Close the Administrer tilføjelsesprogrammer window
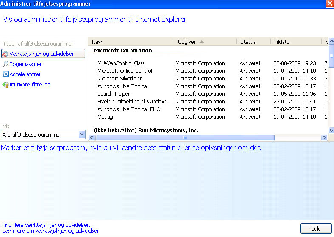This screenshot has width=334, height=237. coord(330,4)
